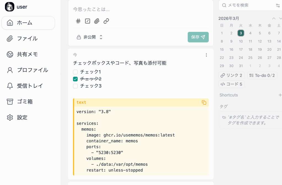282x185 pixels.
Task: Click the 保存 save button
Action: (x=198, y=37)
